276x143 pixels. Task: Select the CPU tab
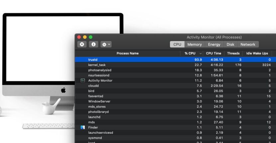[177, 44]
